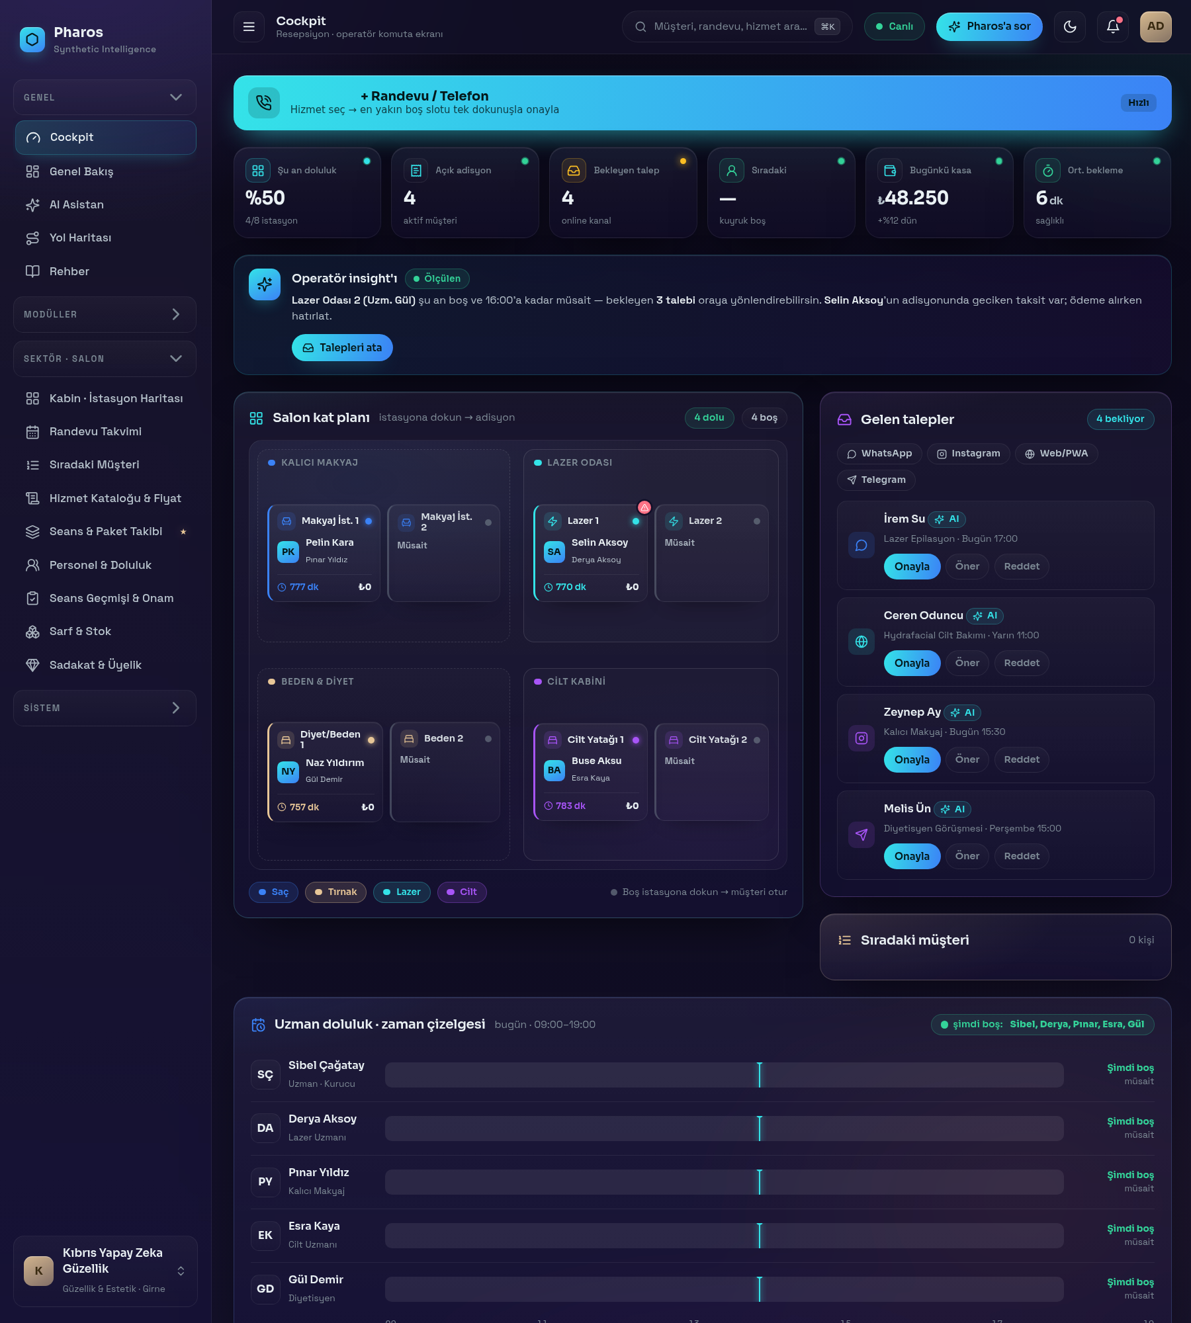Click the Pharos logo icon

(32, 40)
